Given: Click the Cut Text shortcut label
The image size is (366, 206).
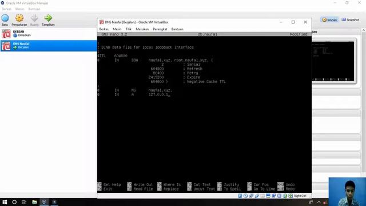Looking at the screenshot, I should click(202, 184).
